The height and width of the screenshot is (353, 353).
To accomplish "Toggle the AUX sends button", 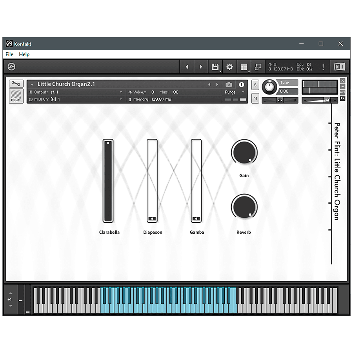I will click(x=342, y=92).
